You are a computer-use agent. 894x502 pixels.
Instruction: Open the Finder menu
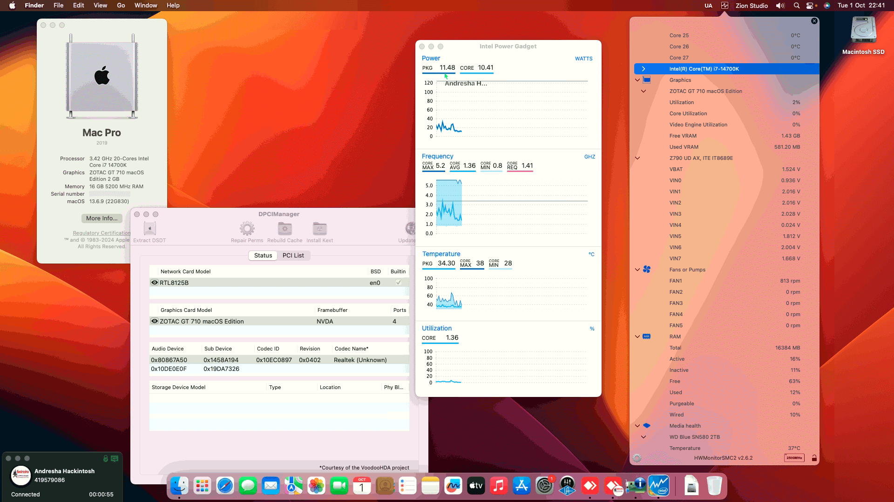coord(34,6)
